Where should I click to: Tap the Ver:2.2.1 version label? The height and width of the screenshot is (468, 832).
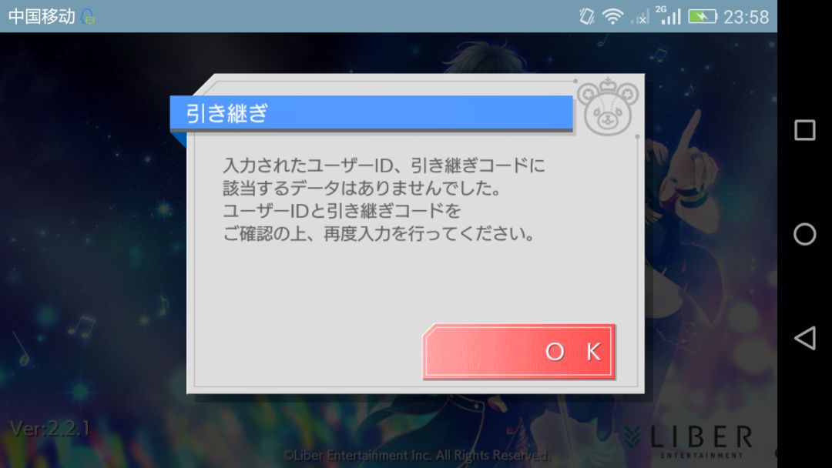click(50, 428)
